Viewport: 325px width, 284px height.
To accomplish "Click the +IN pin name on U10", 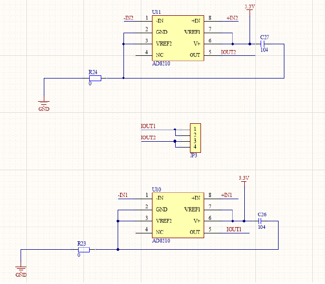I will (196, 198).
